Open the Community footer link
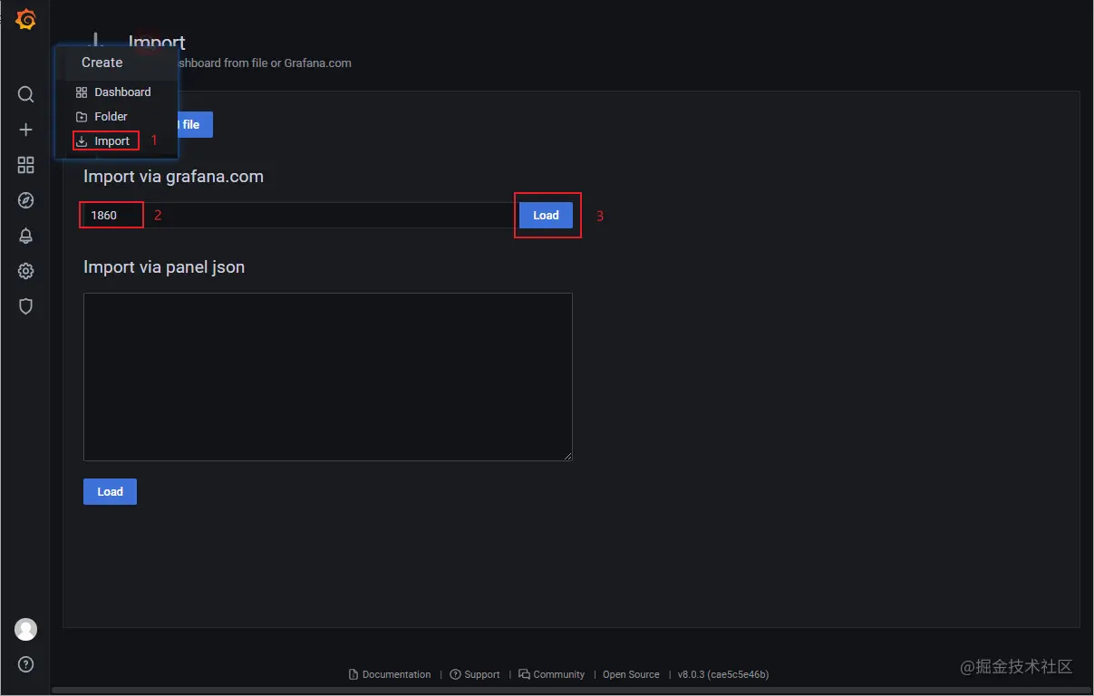The height and width of the screenshot is (696, 1094). 552,674
